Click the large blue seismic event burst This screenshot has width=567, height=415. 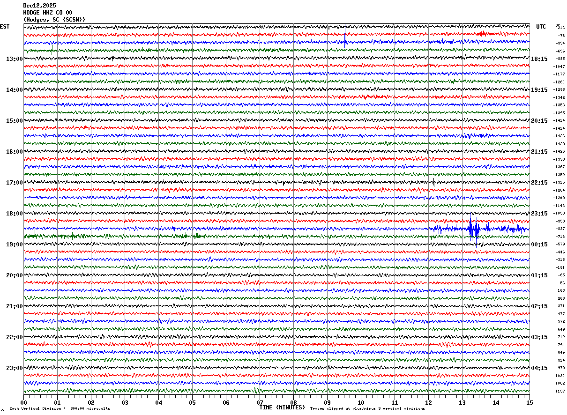pos(473,229)
